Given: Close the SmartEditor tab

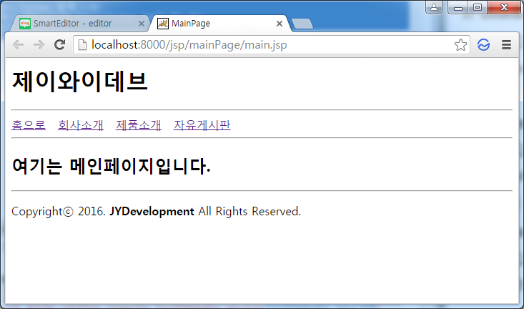Looking at the screenshot, I should pyautogui.click(x=142, y=24).
